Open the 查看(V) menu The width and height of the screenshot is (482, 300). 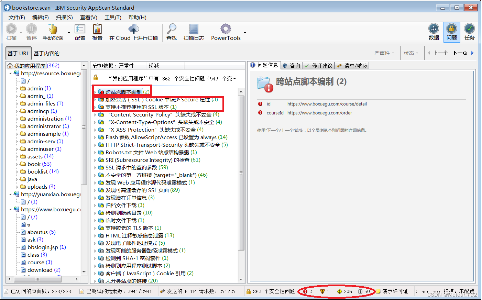click(88, 17)
